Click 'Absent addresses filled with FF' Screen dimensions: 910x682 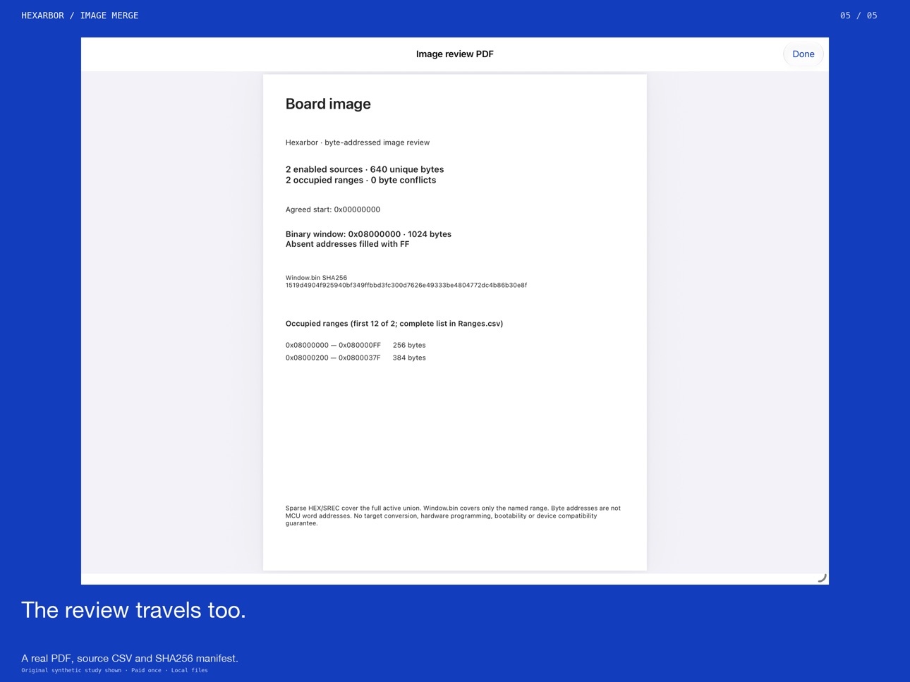(x=347, y=244)
